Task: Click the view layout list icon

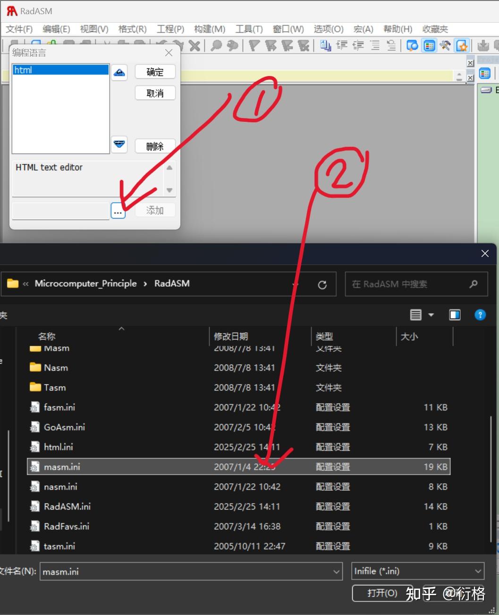Action: (x=416, y=315)
